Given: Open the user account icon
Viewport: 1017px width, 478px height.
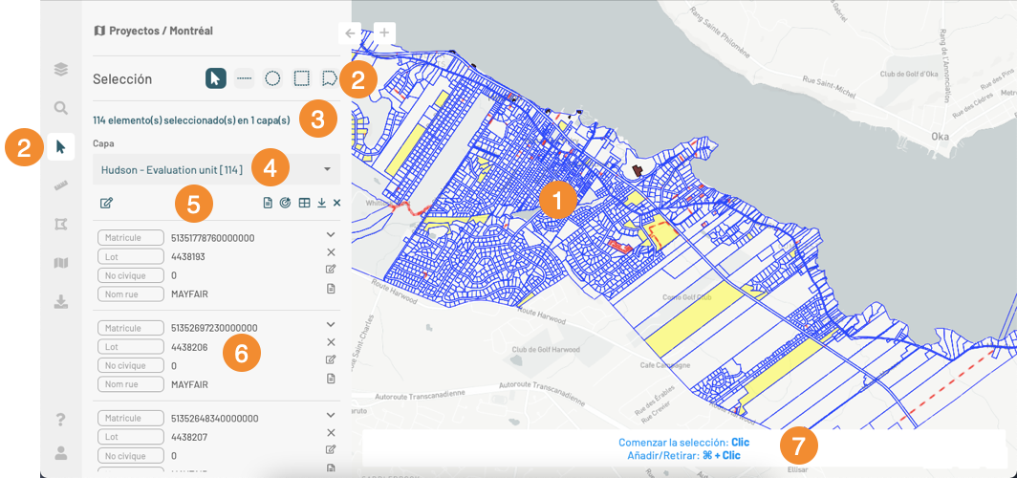Looking at the screenshot, I should (61, 453).
